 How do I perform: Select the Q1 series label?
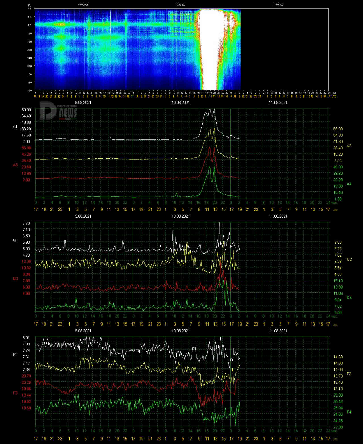[x=15, y=240]
